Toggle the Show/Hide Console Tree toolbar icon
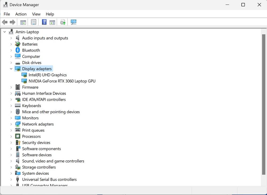Image resolution: width=267 pixels, height=195 pixels. point(23,22)
